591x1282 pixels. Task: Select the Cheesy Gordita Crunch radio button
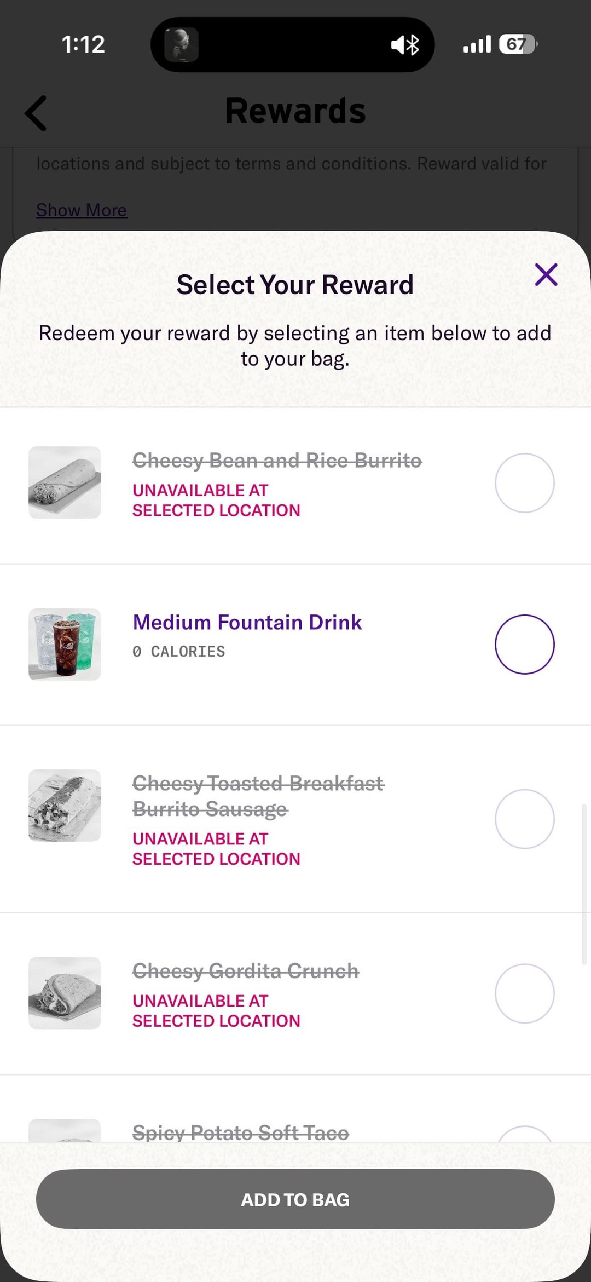524,993
